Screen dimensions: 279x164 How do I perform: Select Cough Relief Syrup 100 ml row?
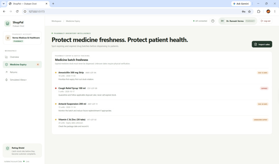(x=162, y=92)
